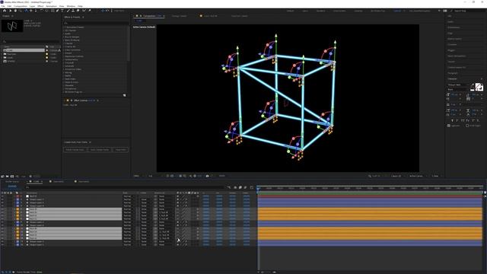Take snapshot with the viewer camera icon
Screen dimensions: 487x274
pos(208,176)
